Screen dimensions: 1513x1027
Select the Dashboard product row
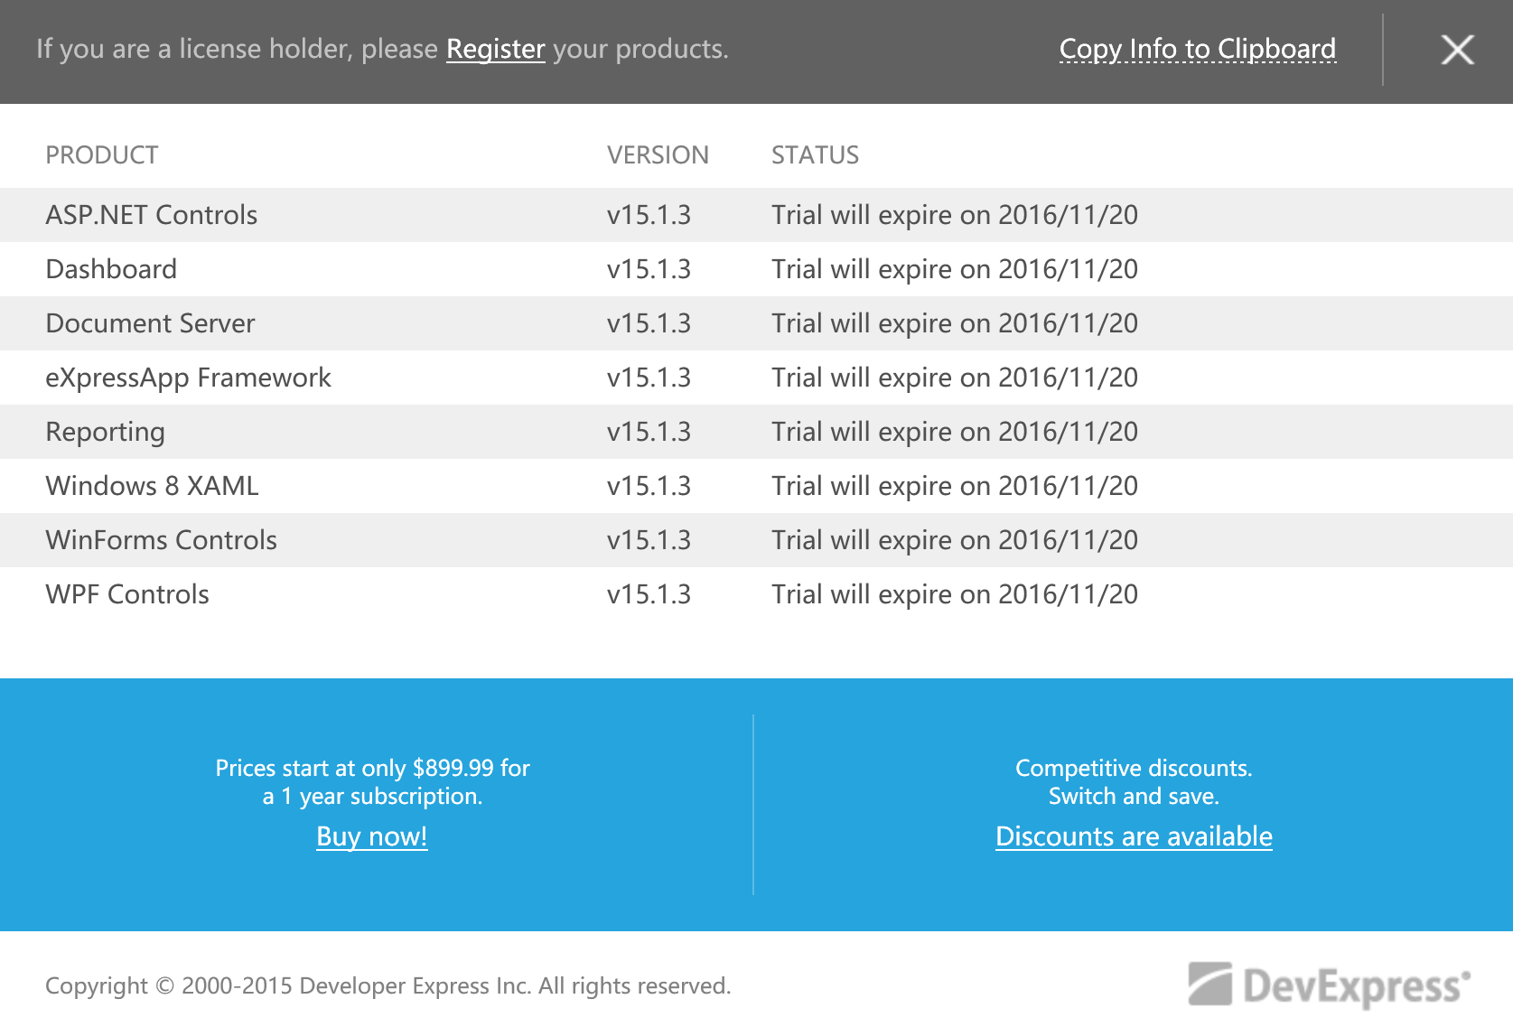(x=111, y=269)
